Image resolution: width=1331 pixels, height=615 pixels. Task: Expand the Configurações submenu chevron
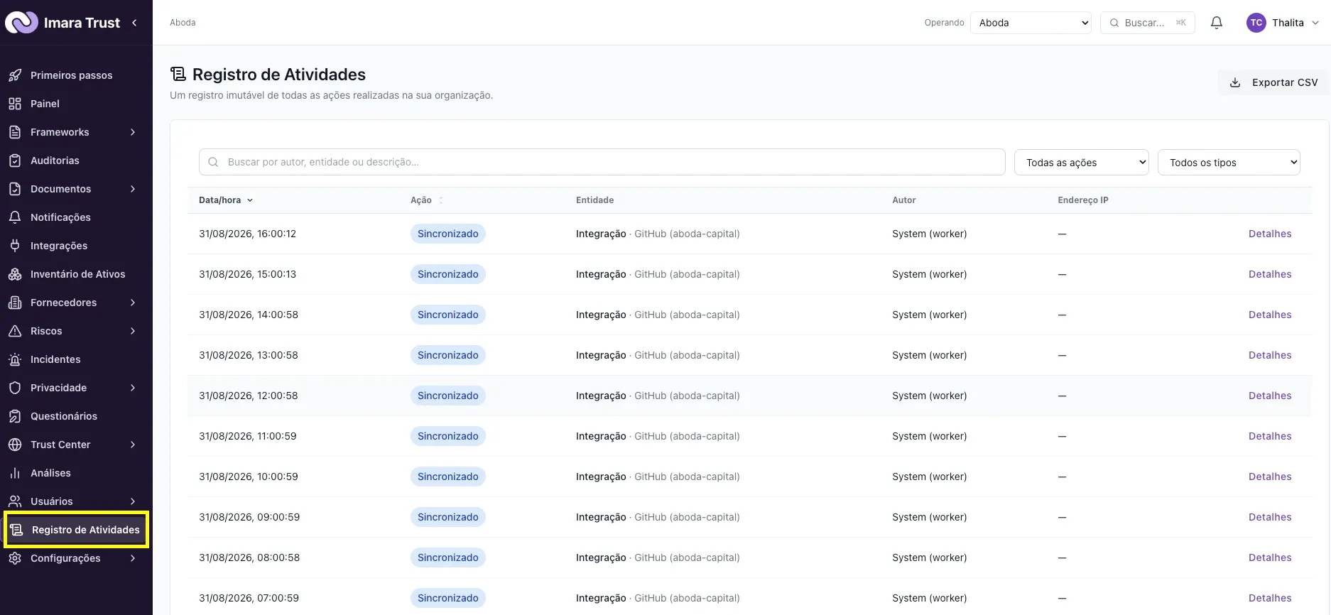coord(133,558)
